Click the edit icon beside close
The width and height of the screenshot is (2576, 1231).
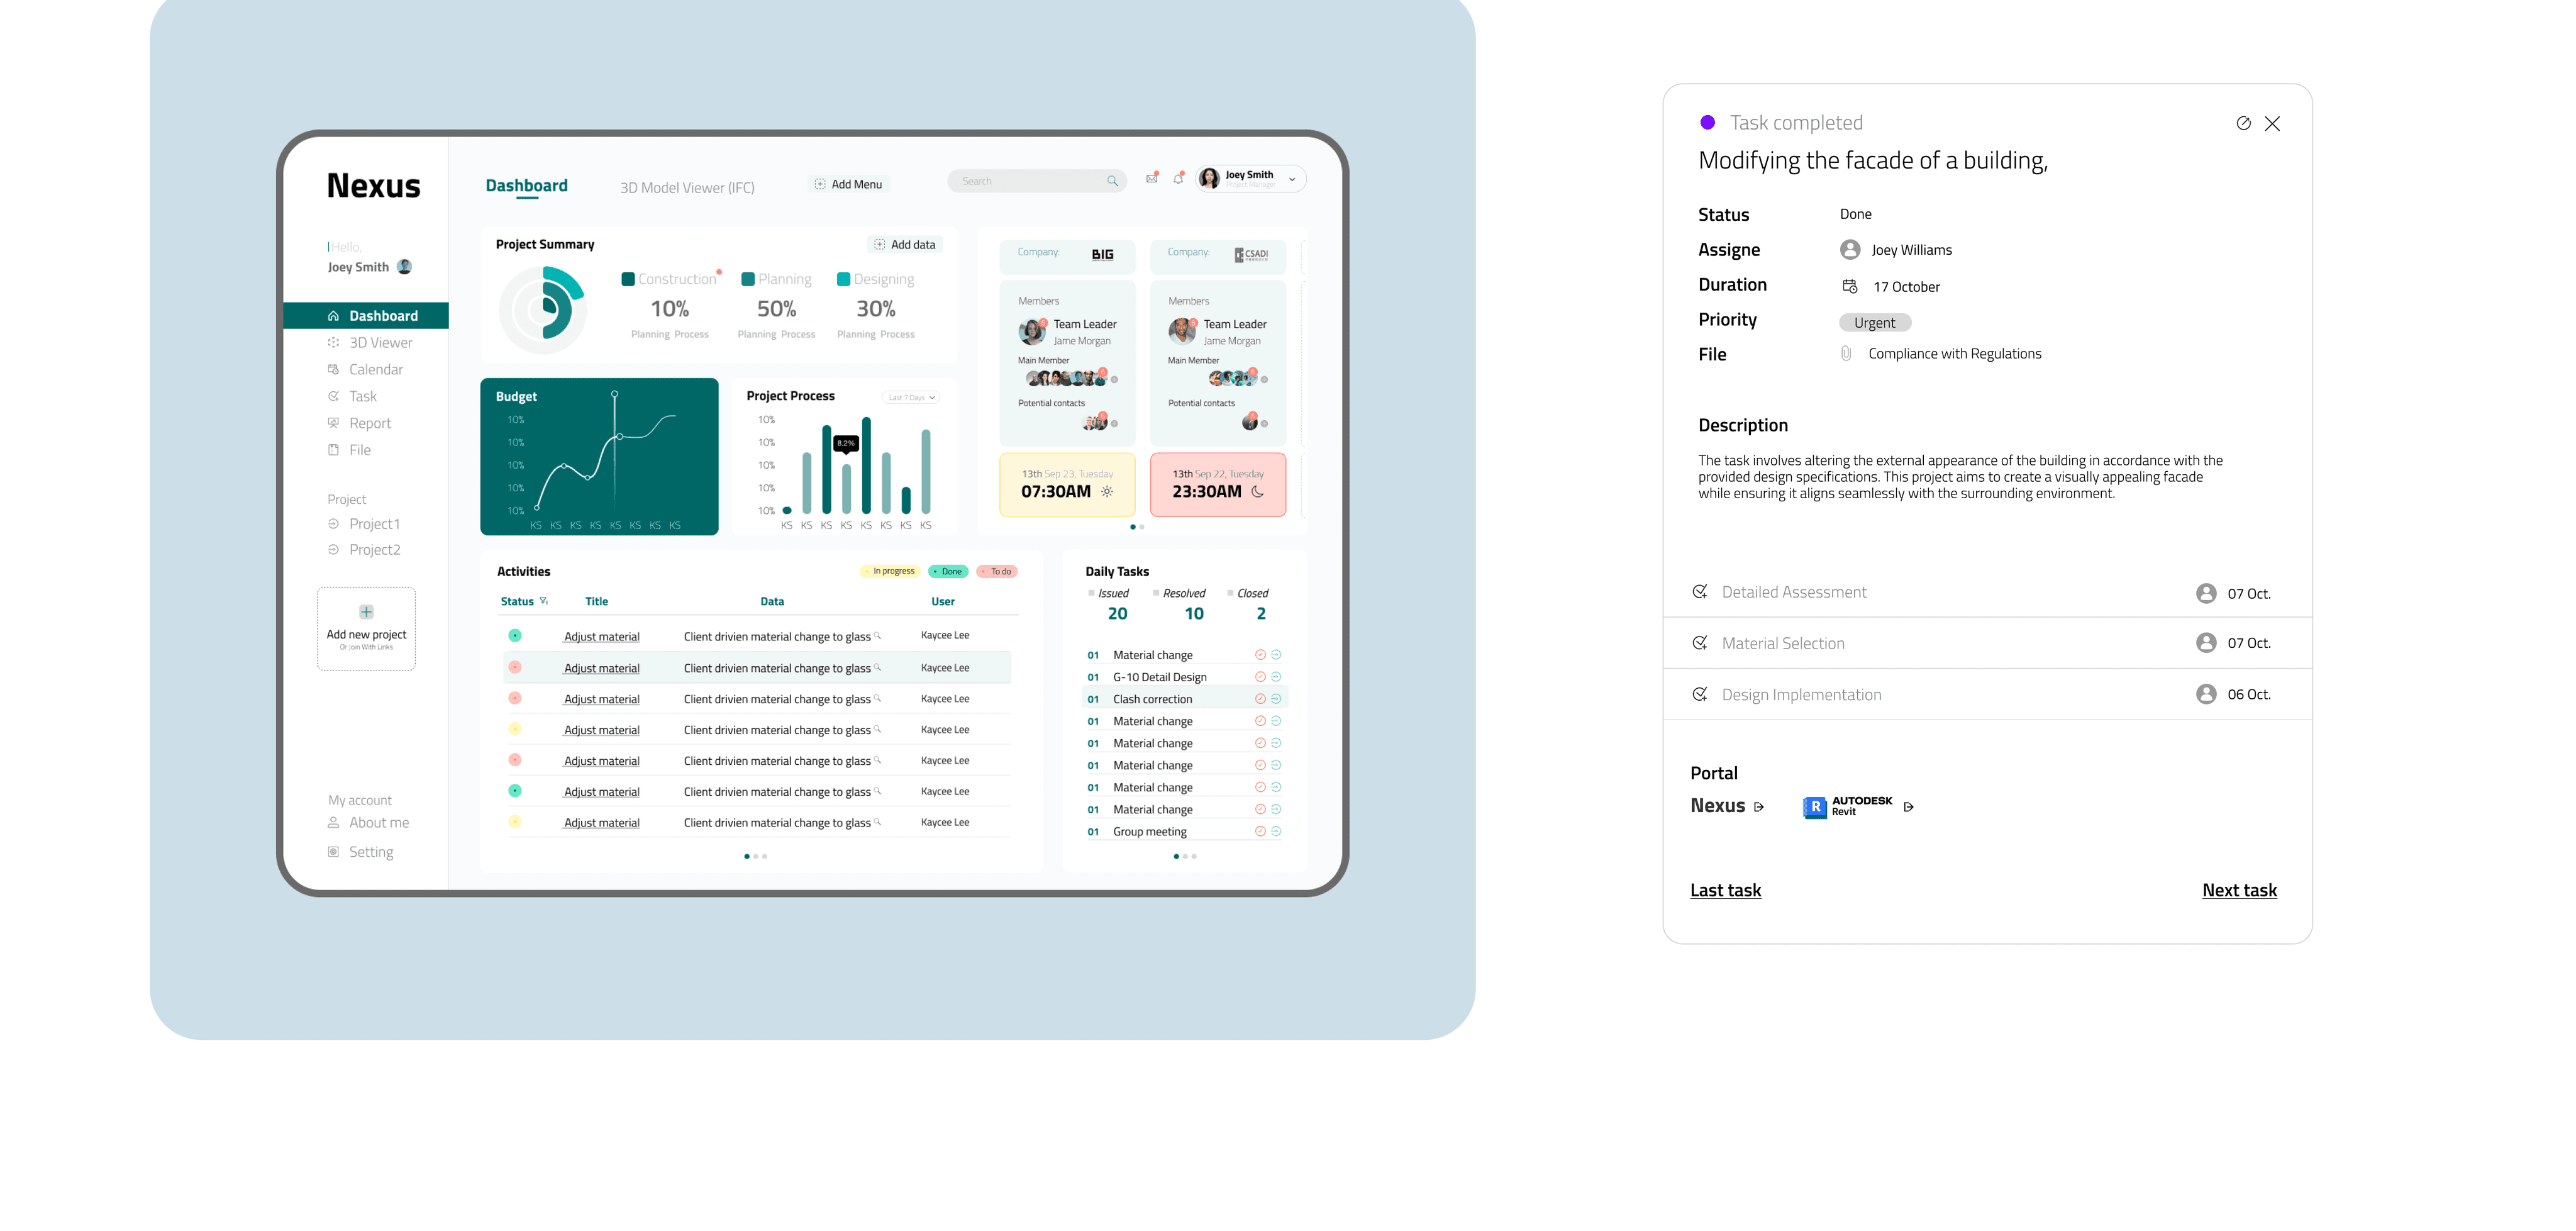(2243, 123)
